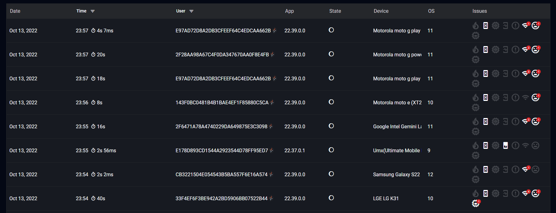This screenshot has height=213, width=556.
Task: Click the CPU chip icon on the 16s row
Action: click(496, 121)
